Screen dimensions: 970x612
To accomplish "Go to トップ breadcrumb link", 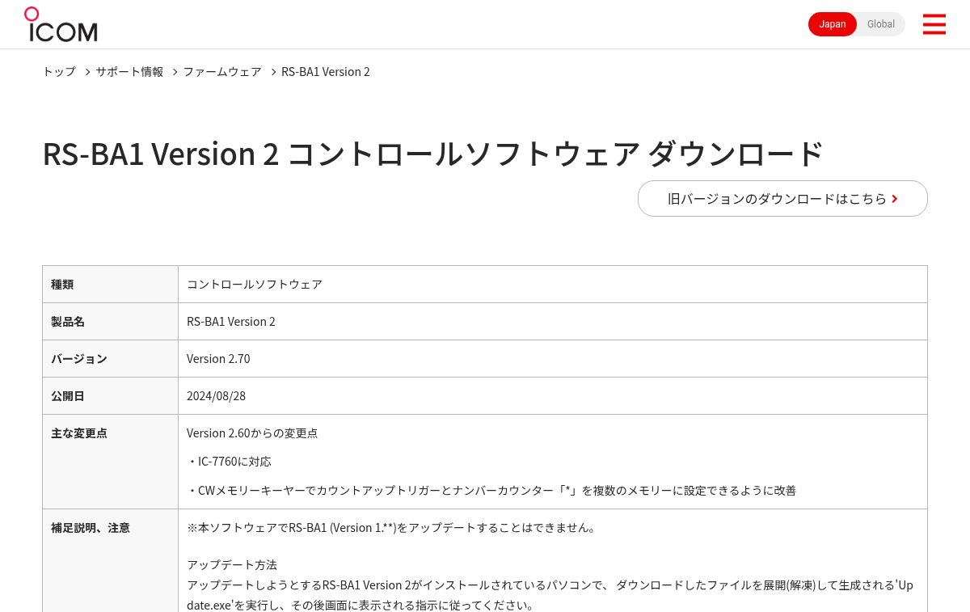I will pos(59,72).
